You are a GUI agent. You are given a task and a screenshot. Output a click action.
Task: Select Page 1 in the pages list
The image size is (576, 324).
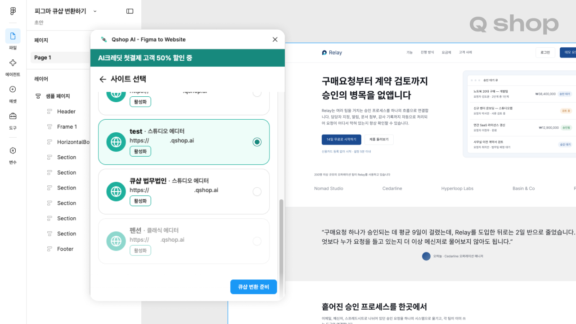(x=60, y=58)
